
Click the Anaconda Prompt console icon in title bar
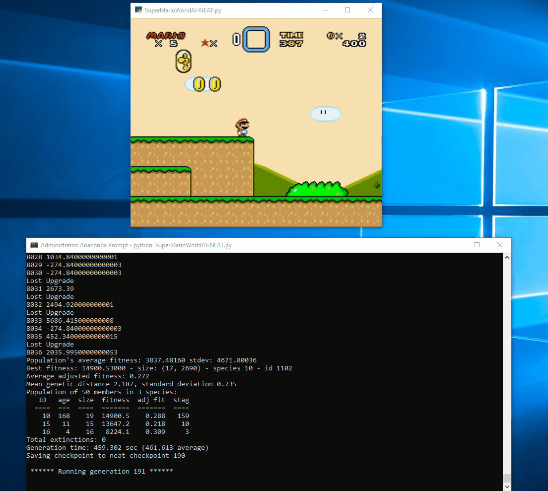(x=34, y=245)
